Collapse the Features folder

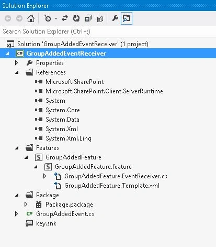[x=17, y=148]
